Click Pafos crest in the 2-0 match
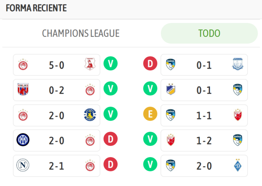The height and width of the screenshot is (186, 262). point(171,165)
